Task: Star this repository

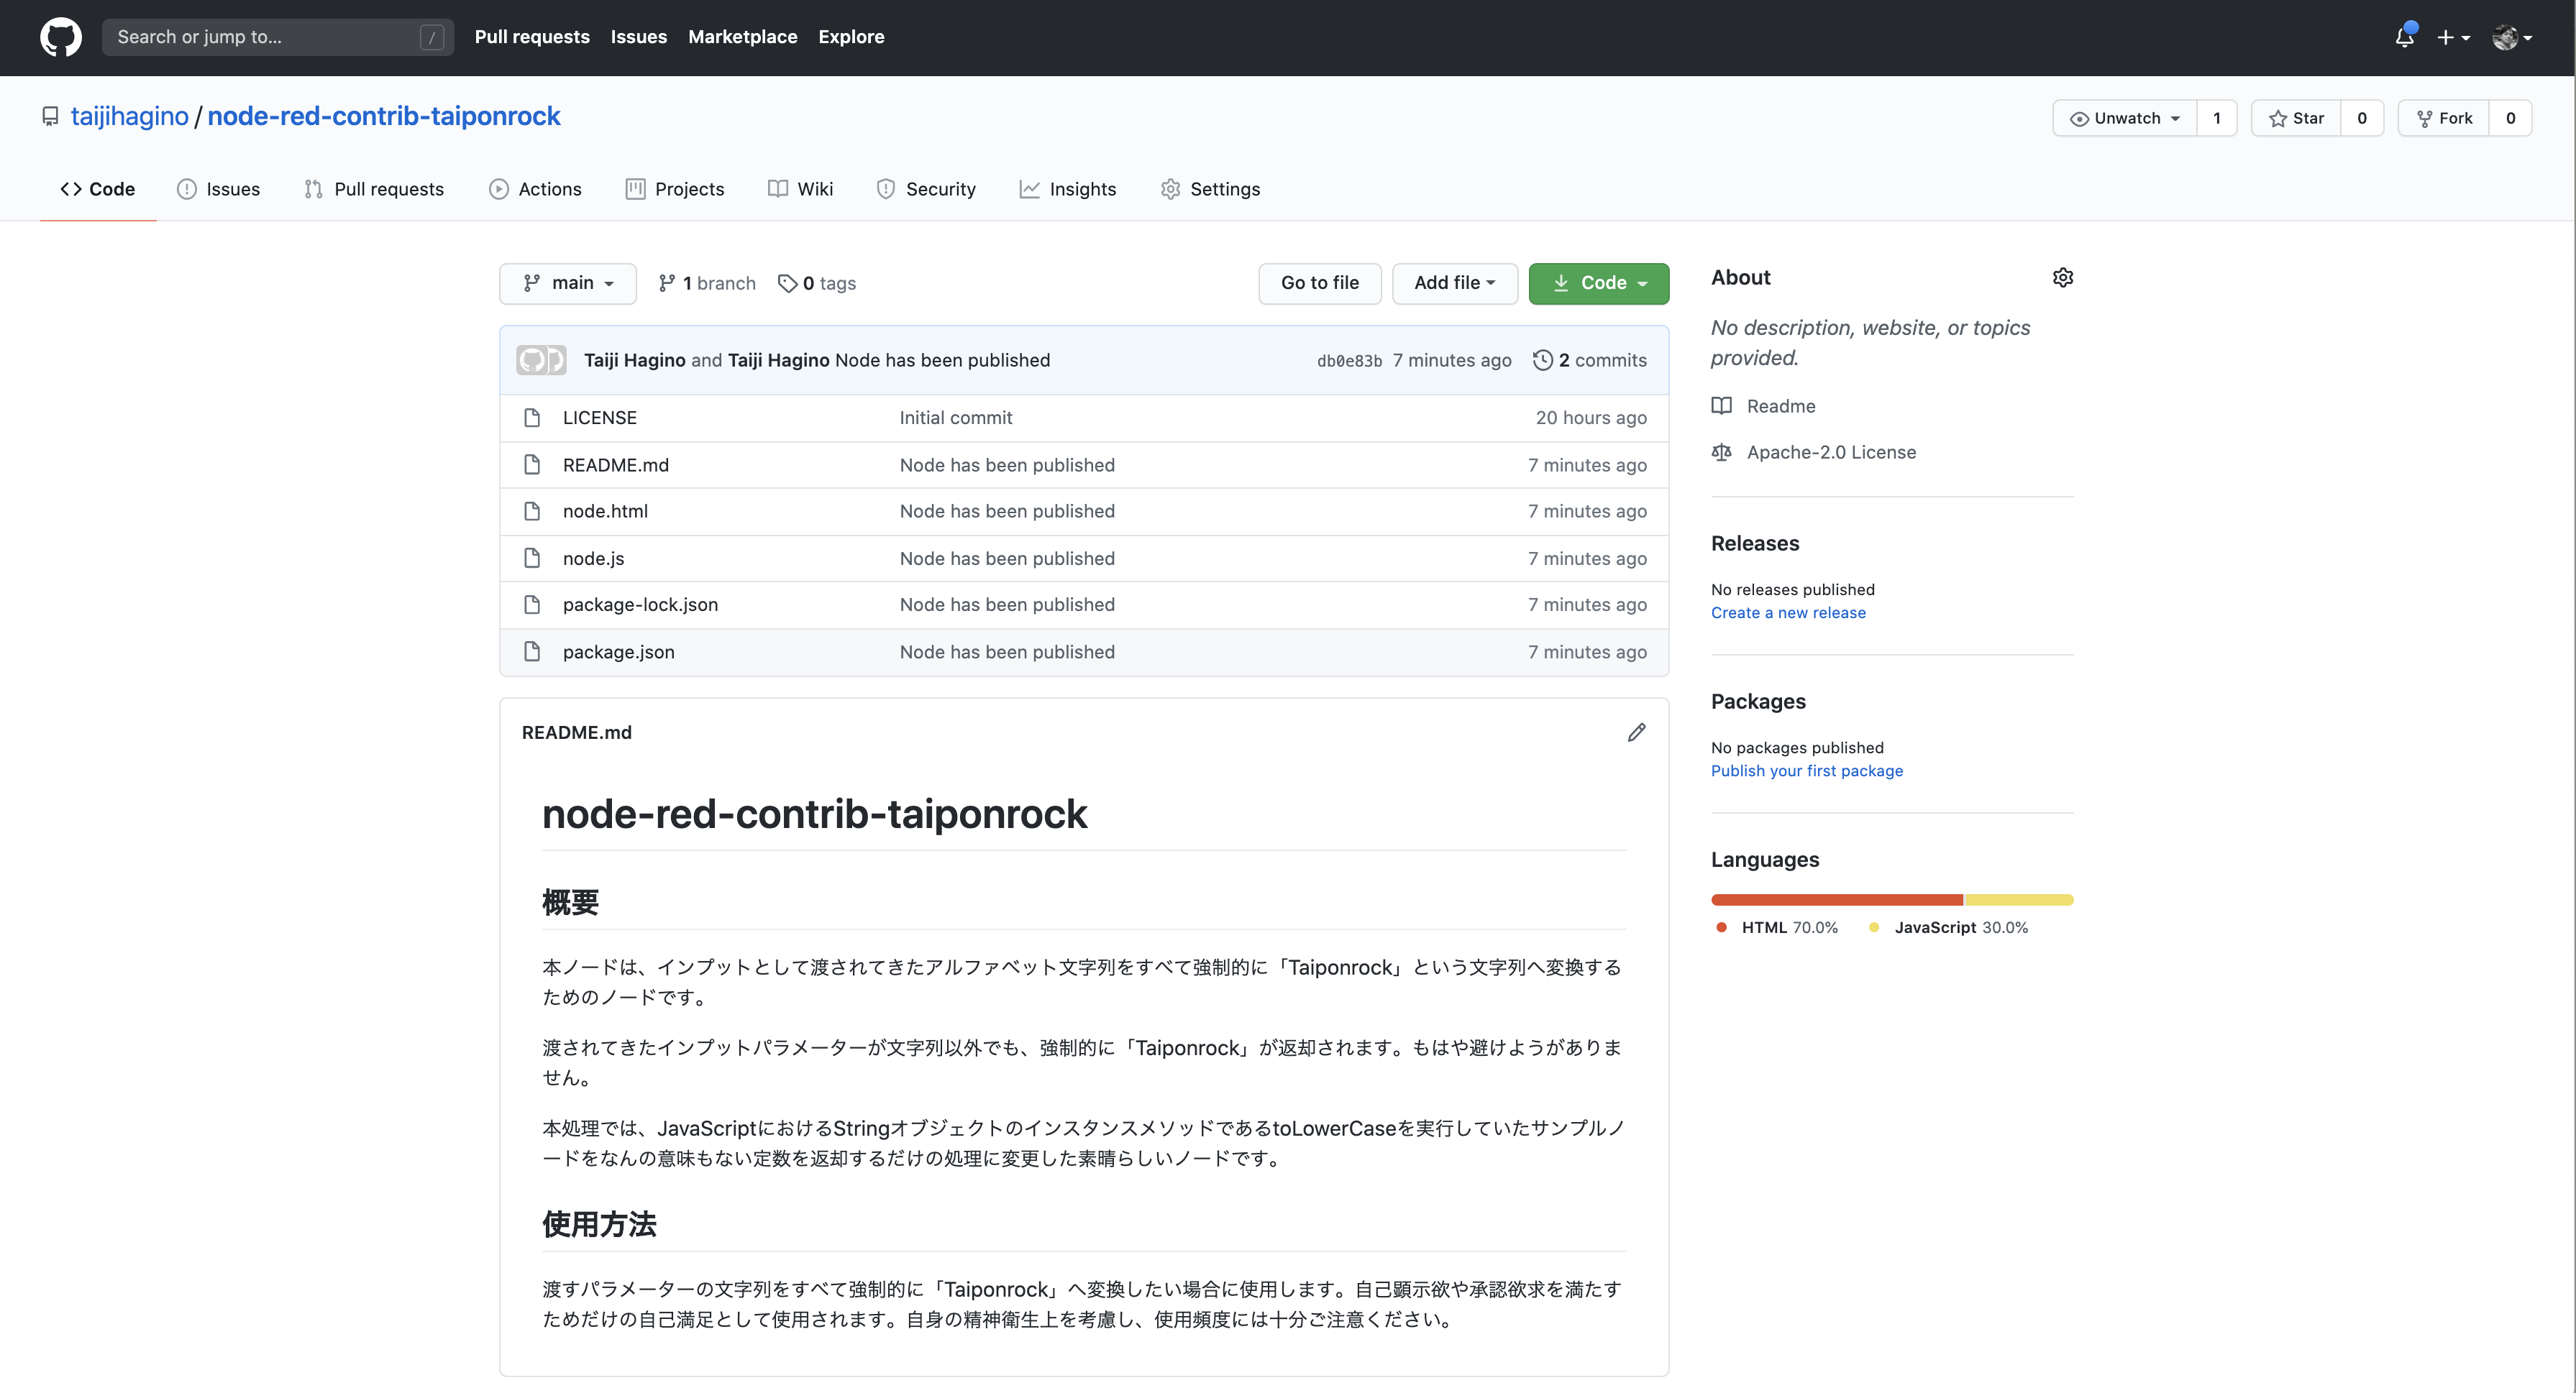Action: (2296, 118)
